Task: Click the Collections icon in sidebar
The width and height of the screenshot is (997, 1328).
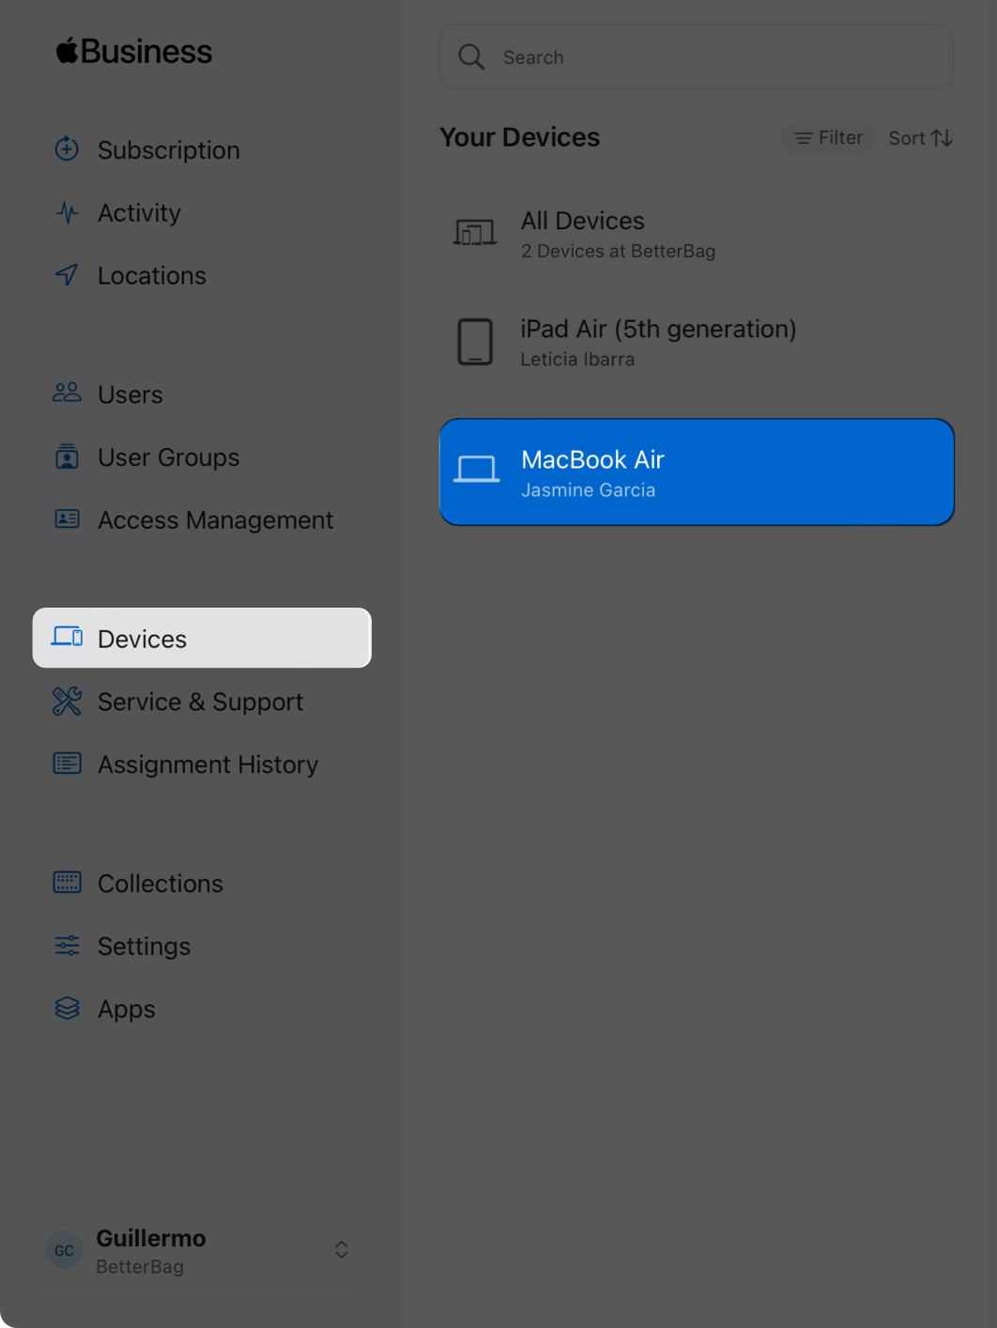Action: point(67,883)
